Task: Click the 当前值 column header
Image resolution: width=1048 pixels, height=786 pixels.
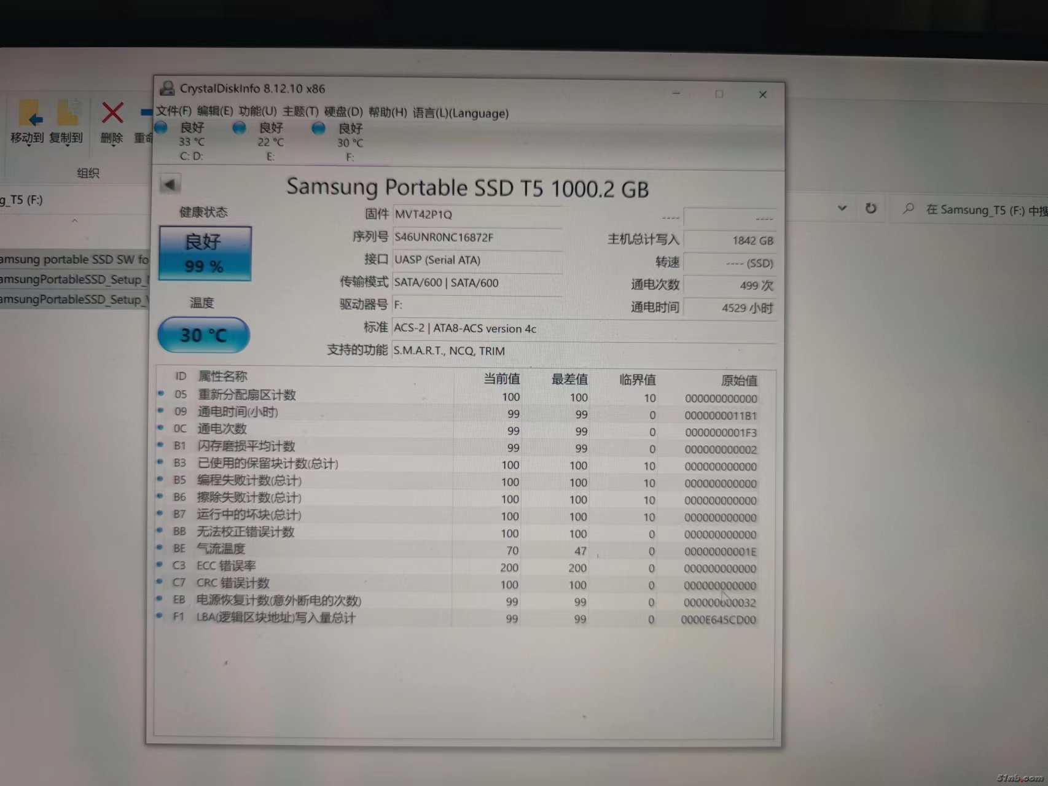Action: click(501, 378)
